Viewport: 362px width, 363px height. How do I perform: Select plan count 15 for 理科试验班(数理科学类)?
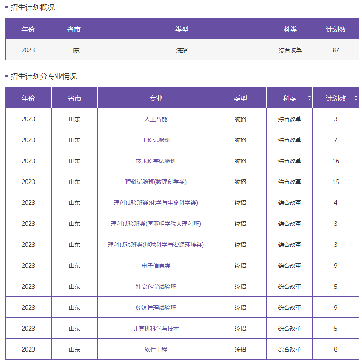[336, 182]
